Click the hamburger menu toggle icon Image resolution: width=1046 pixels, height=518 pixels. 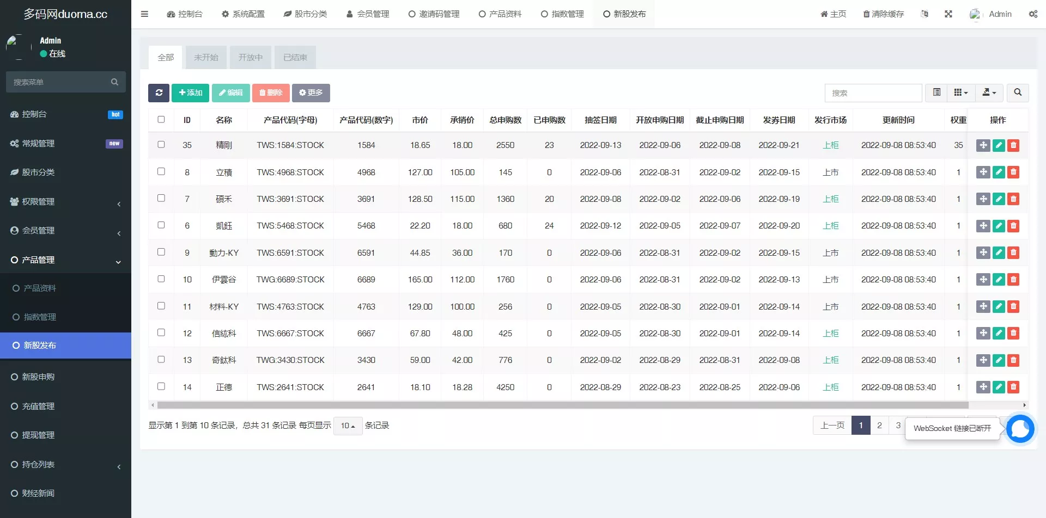click(144, 14)
